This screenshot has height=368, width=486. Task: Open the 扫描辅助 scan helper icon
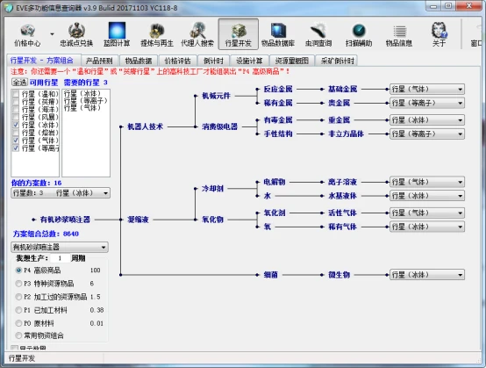(x=359, y=34)
